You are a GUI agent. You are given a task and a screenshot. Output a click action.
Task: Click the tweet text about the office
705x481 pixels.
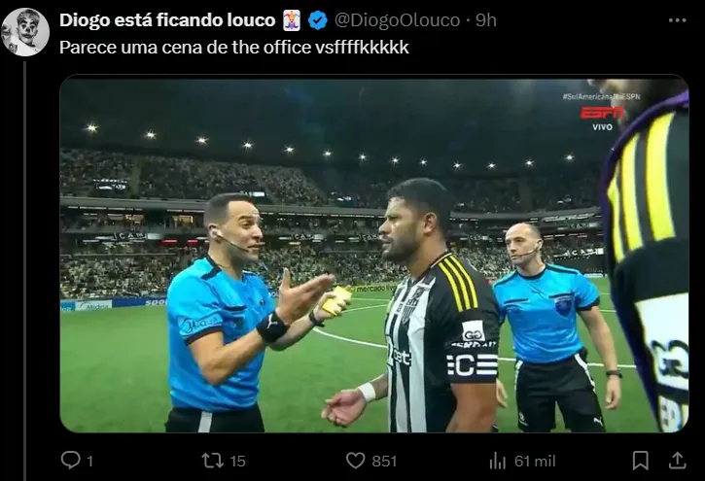tap(234, 48)
